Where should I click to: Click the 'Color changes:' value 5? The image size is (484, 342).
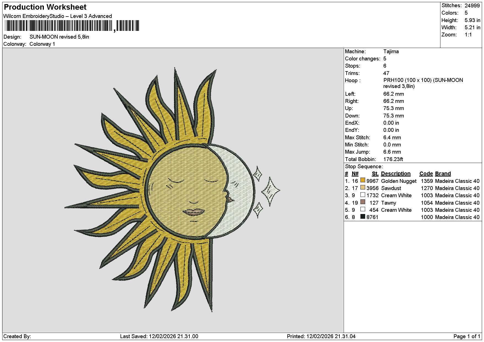click(385, 58)
